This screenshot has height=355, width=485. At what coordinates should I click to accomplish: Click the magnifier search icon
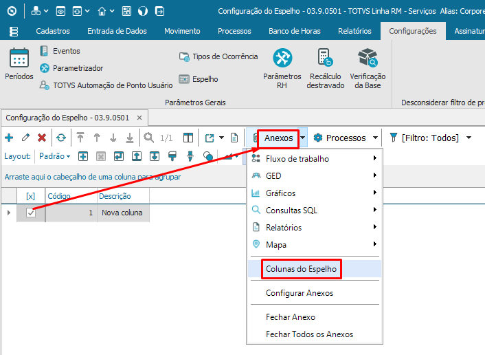point(149,138)
